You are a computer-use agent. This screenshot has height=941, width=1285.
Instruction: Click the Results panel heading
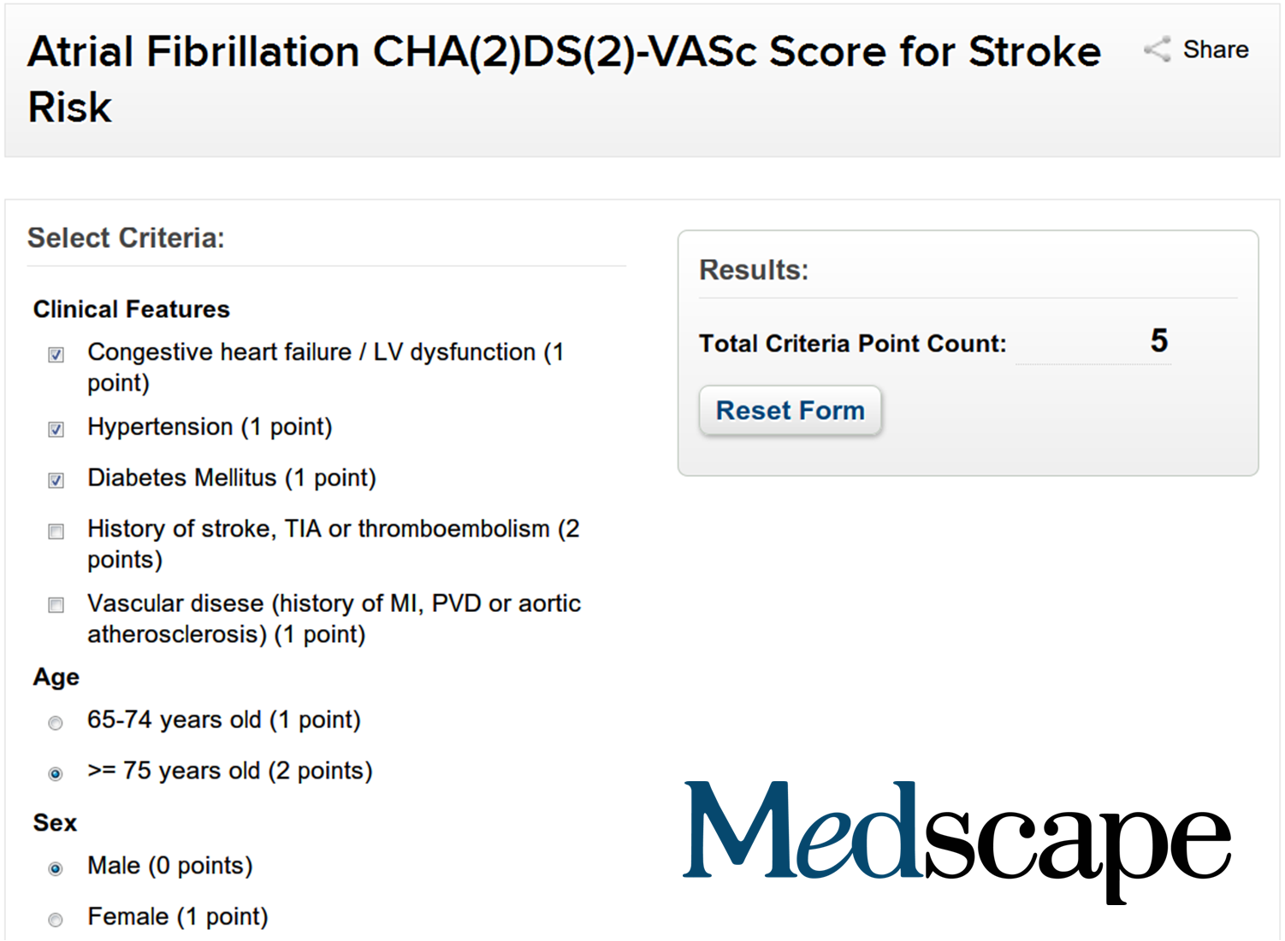(x=753, y=269)
